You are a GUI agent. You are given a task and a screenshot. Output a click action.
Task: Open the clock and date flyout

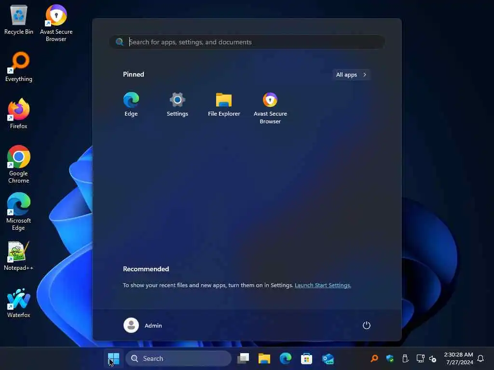tap(458, 358)
